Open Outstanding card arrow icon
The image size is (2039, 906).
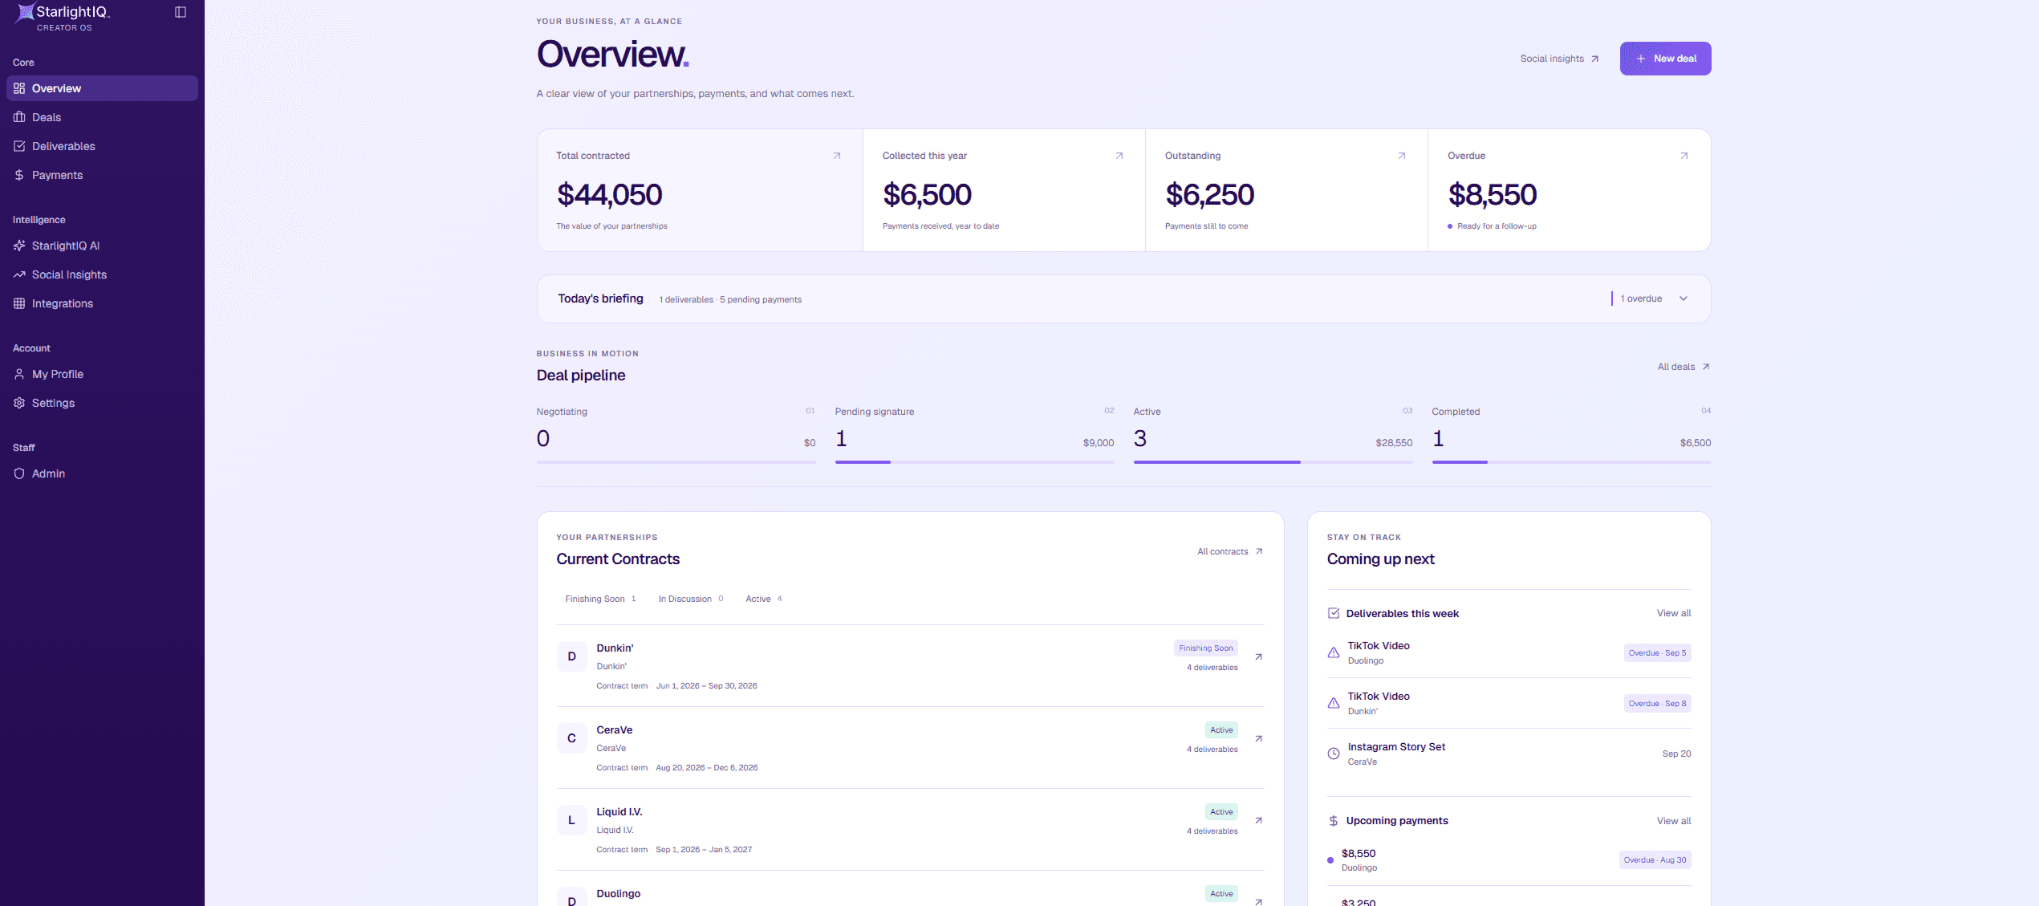coord(1402,156)
